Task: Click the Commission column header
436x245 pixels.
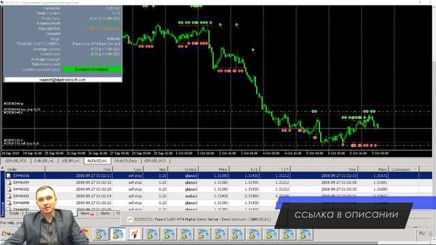Action: [403, 169]
